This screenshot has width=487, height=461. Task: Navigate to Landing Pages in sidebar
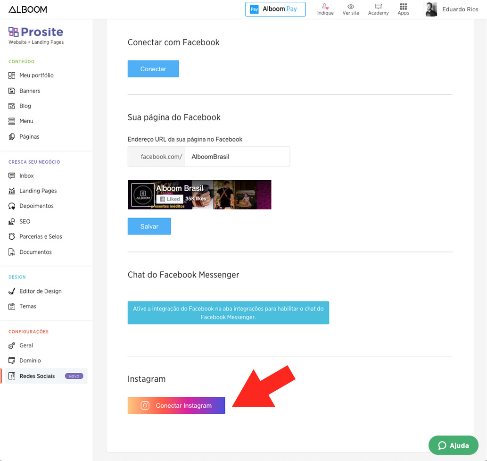click(38, 191)
